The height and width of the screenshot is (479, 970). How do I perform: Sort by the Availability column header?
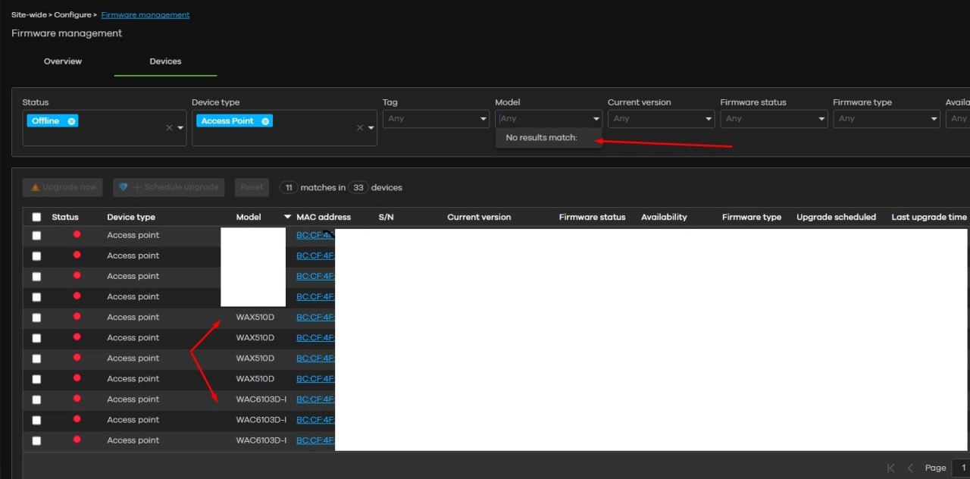tap(664, 217)
